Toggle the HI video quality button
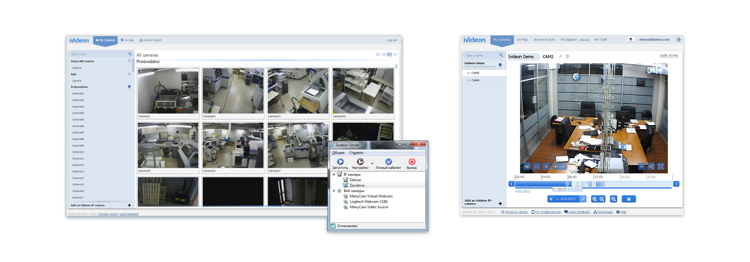Screen dimensions: 750x262 (x=641, y=166)
